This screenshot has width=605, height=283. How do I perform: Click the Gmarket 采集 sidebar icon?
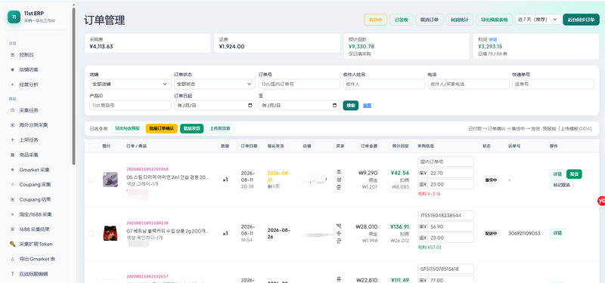coord(12,170)
